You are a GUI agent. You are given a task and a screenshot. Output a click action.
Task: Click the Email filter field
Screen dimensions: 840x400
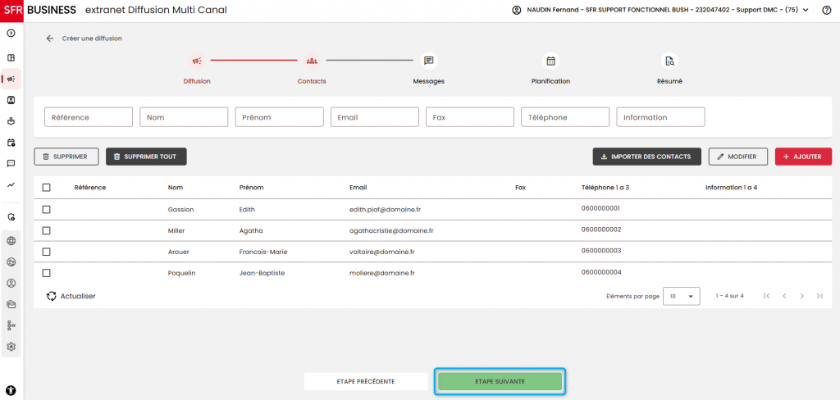374,117
